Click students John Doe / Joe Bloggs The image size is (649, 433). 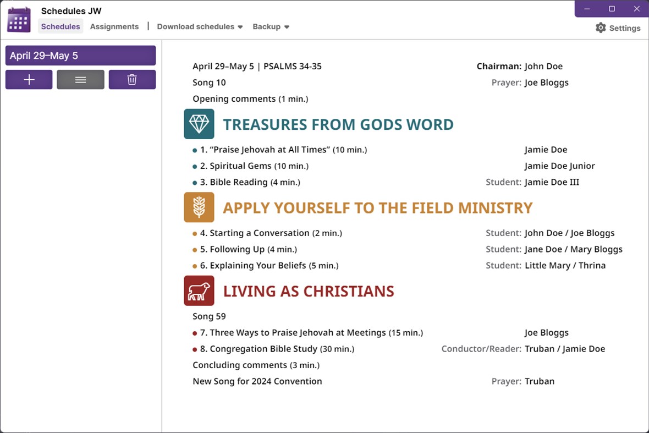tap(570, 233)
